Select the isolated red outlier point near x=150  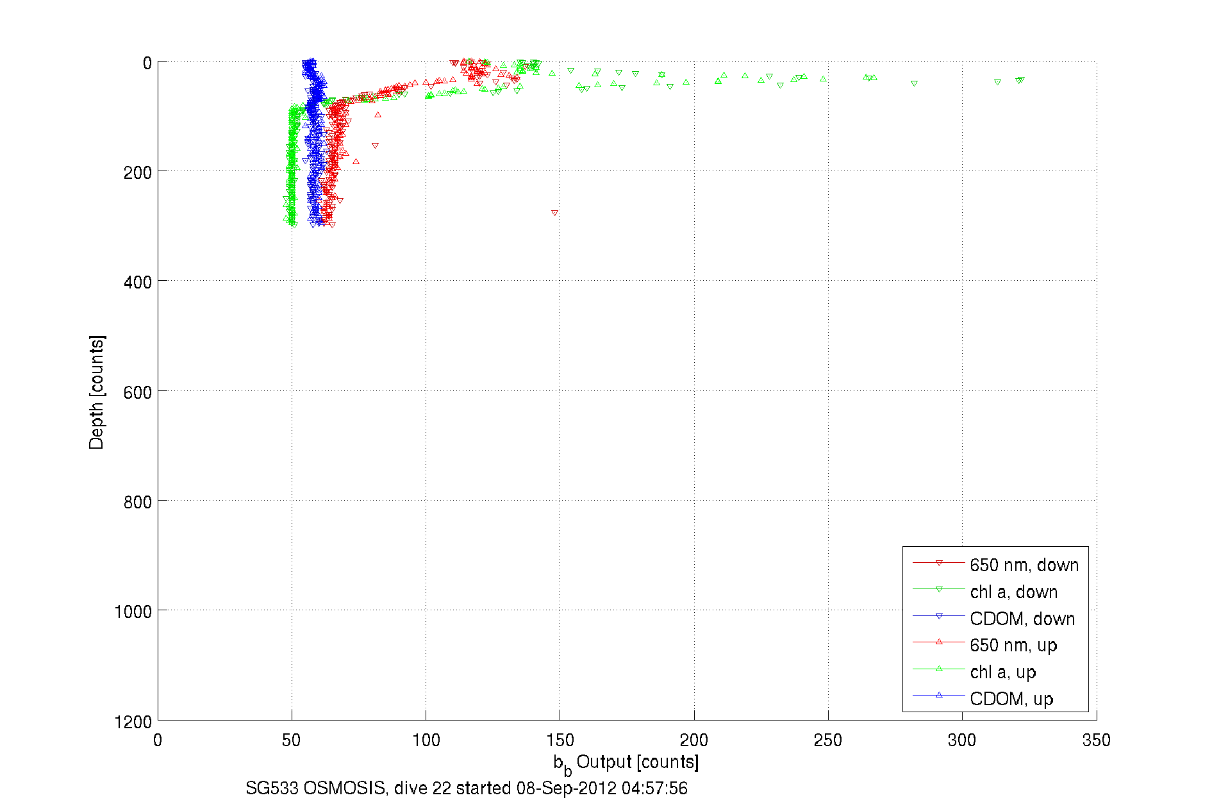[554, 213]
